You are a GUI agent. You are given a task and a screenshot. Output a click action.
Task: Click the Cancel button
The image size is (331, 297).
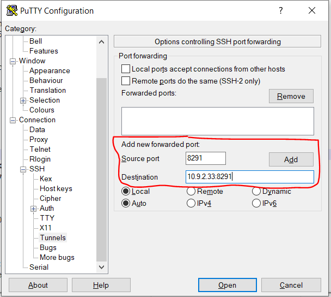pyautogui.click(x=291, y=285)
